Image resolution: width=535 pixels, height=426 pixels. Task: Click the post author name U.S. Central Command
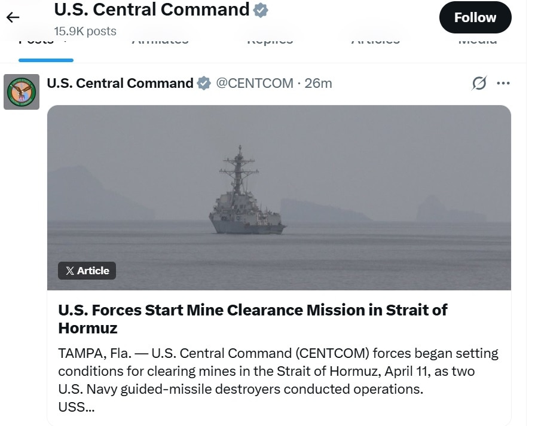coord(120,83)
